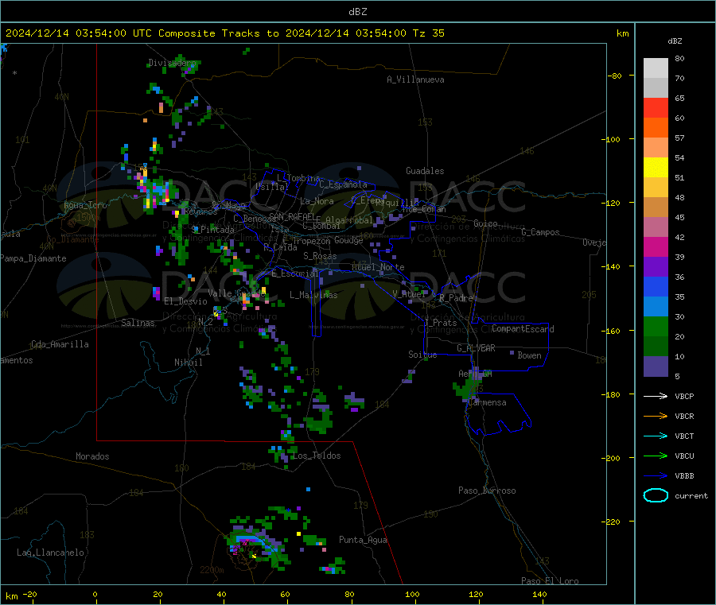Click the Bowen place label

pos(529,355)
